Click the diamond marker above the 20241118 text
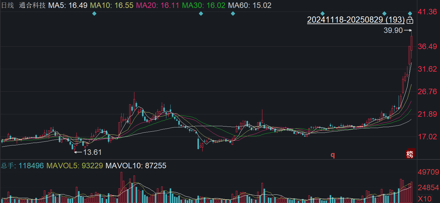Image resolution: width=440 pixels, height=203 pixels. click(323, 13)
